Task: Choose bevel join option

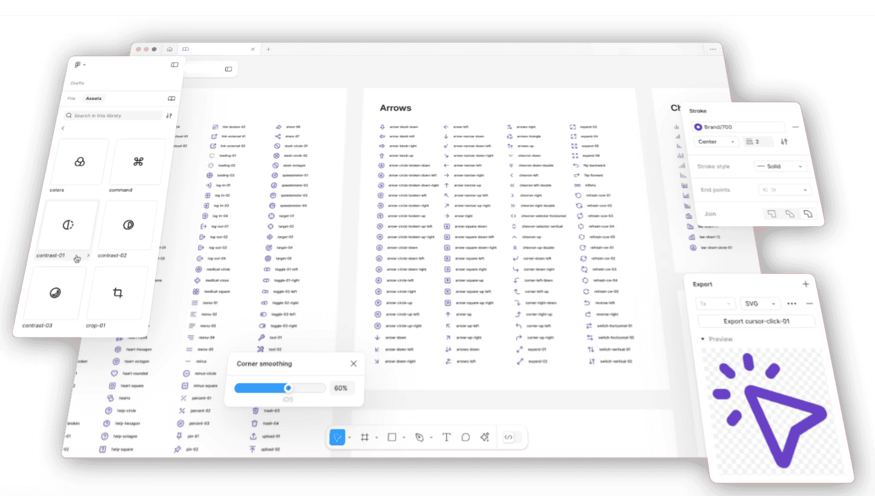Action: pos(790,214)
